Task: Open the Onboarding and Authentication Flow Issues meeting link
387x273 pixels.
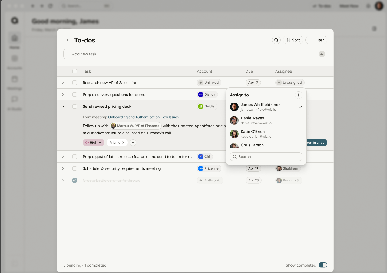Action: [x=143, y=117]
